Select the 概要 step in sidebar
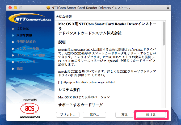Image resolution: width=181 pixels, height=125 pixels. tap(20, 69)
